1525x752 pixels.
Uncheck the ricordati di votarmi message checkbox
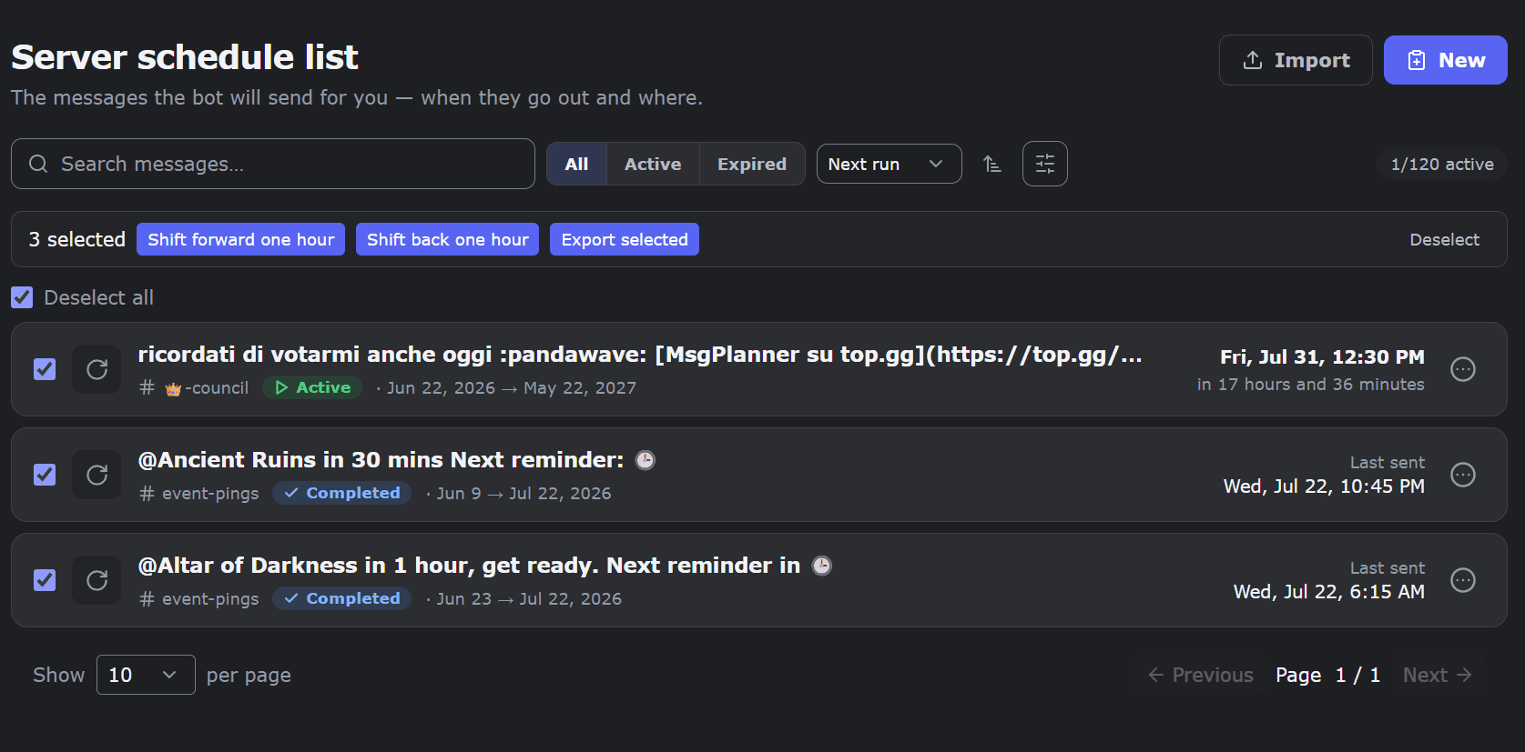click(45, 369)
